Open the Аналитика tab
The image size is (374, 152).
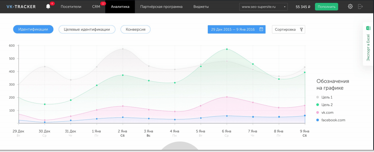click(x=120, y=6)
